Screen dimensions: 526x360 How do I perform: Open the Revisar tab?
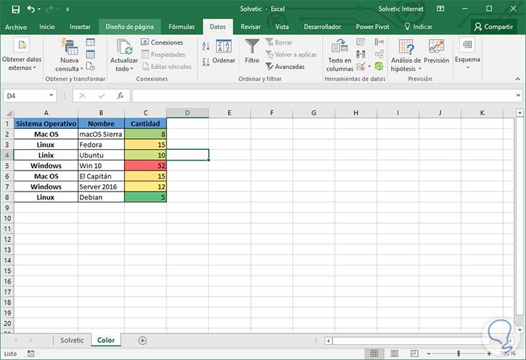coord(250,27)
